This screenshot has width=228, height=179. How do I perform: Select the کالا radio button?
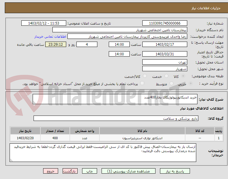[183, 76]
